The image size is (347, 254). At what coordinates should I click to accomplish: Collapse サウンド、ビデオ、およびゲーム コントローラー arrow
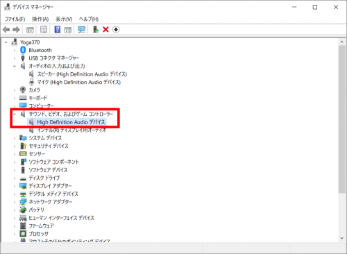point(15,114)
